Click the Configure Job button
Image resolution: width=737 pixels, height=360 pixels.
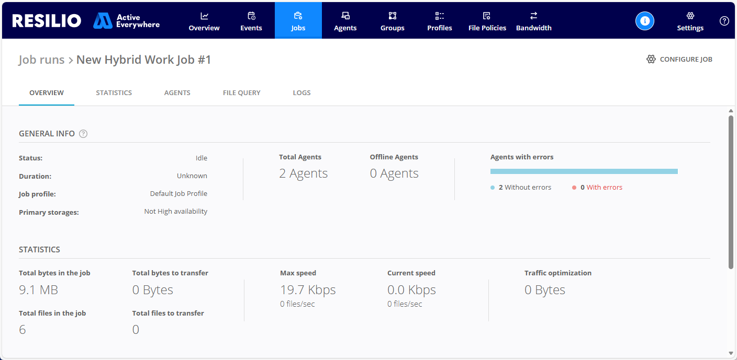point(679,60)
